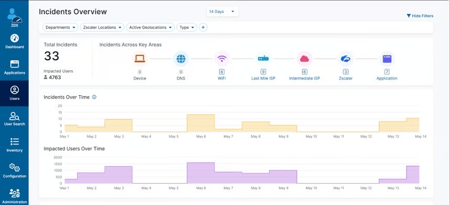
Task: Open the Zscaler incidents icon
Action: pos(346,59)
